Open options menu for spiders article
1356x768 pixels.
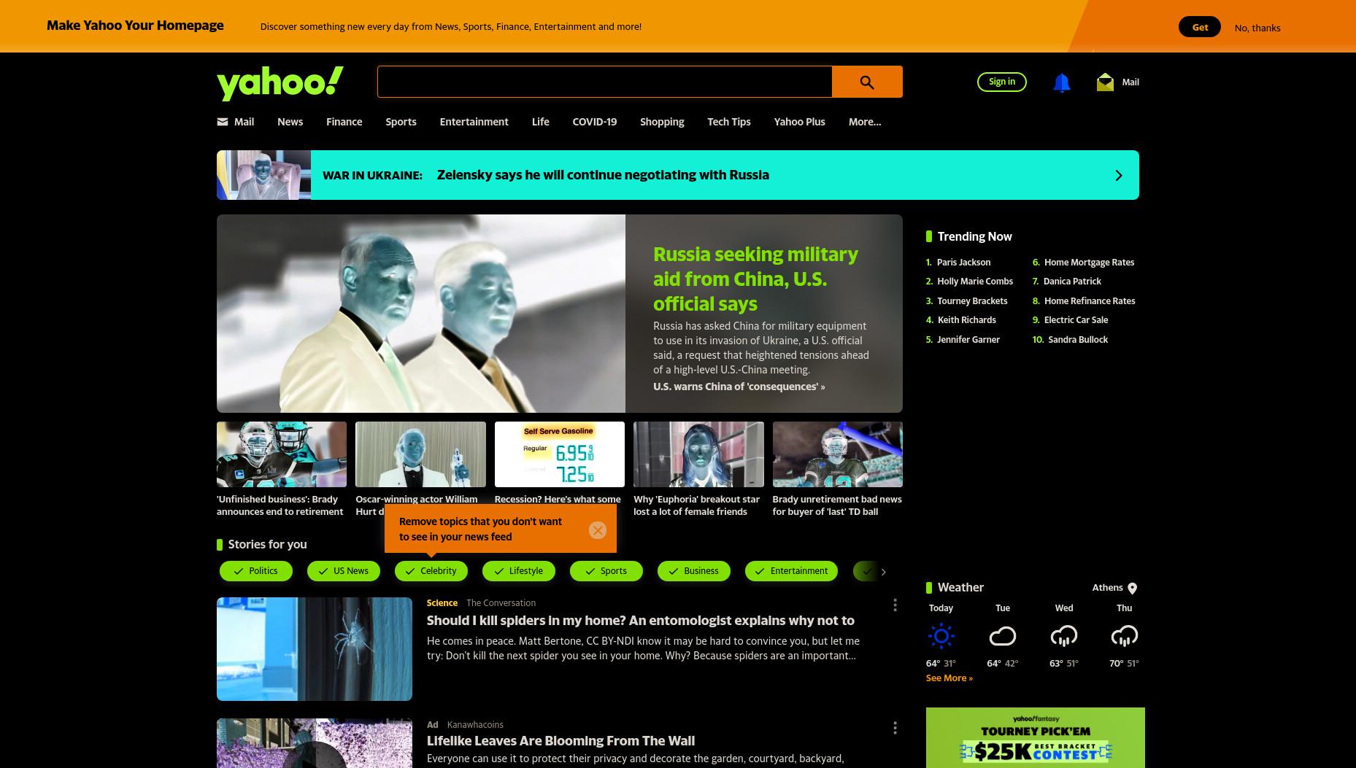[x=895, y=605]
